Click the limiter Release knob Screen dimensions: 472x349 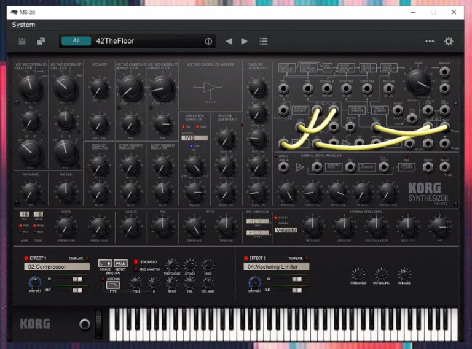coord(404,275)
